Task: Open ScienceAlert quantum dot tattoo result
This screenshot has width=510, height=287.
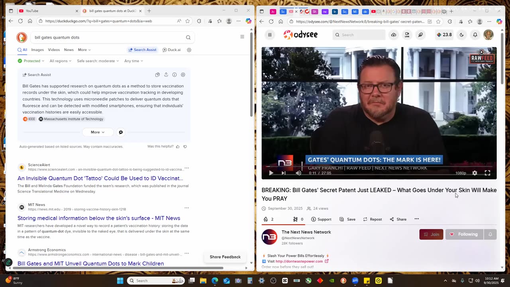Action: (100, 179)
